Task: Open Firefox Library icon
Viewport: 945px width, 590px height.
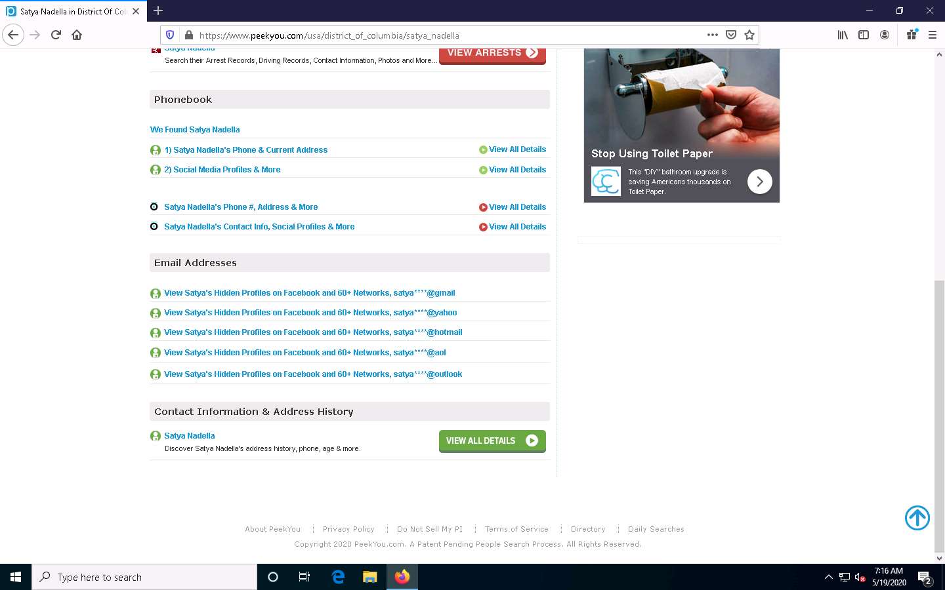Action: pyautogui.click(x=843, y=35)
